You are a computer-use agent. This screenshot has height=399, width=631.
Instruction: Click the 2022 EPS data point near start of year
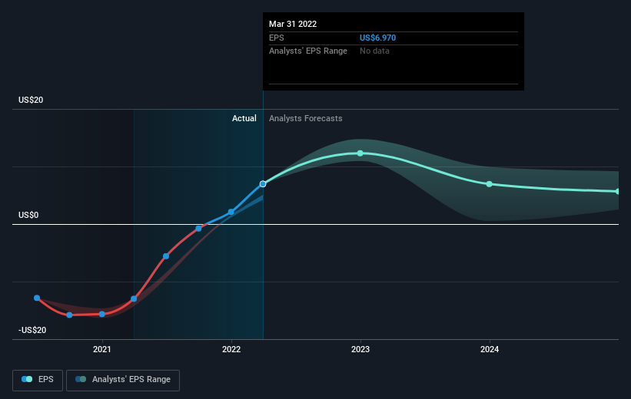231,212
